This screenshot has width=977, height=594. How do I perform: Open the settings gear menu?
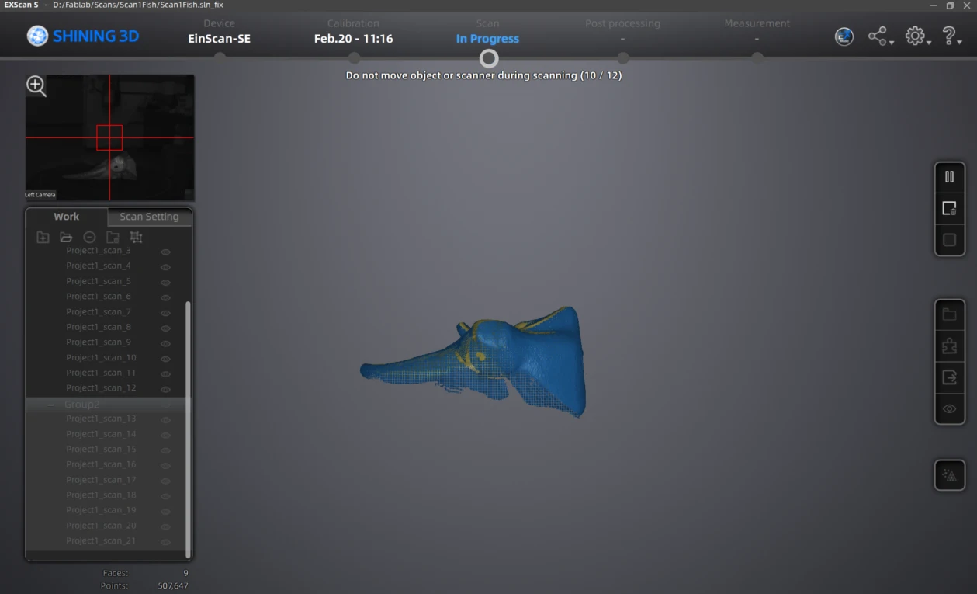coord(918,36)
